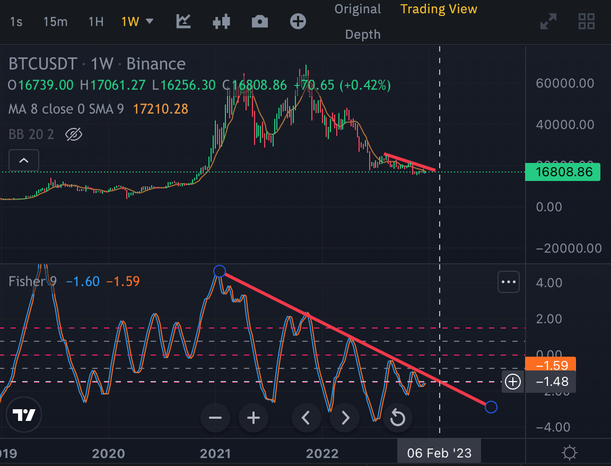The image size is (611, 466).
Task: Click Fisher axis label 4.00
Action: click(x=549, y=282)
